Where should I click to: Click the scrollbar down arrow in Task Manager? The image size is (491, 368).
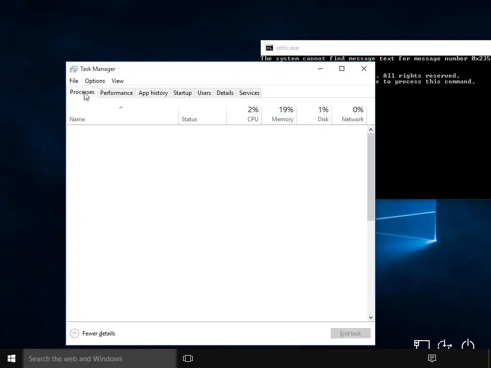(371, 317)
